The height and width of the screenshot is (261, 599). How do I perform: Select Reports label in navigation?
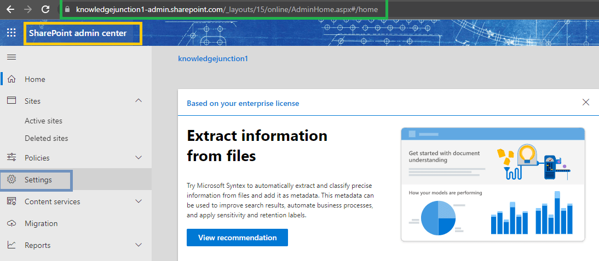[x=37, y=245]
